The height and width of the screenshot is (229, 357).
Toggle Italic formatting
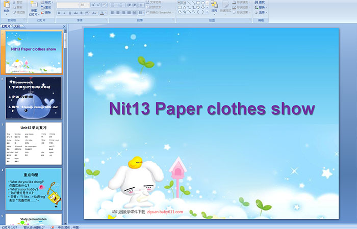click(64, 13)
